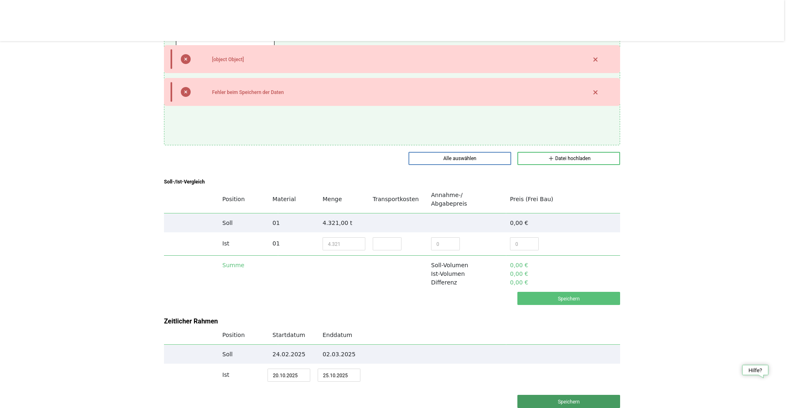
Task: Click the "[object Object]" error message text
Action: [228, 60]
